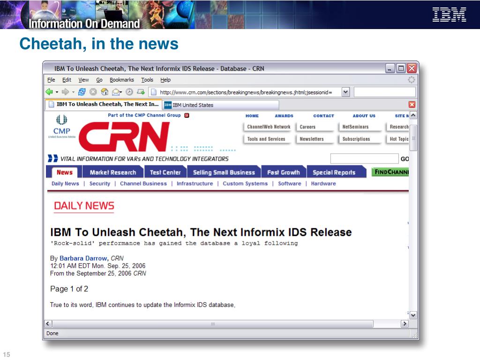The image size is (480, 360).
Task: Click the CRN logo
Action: coord(124,136)
